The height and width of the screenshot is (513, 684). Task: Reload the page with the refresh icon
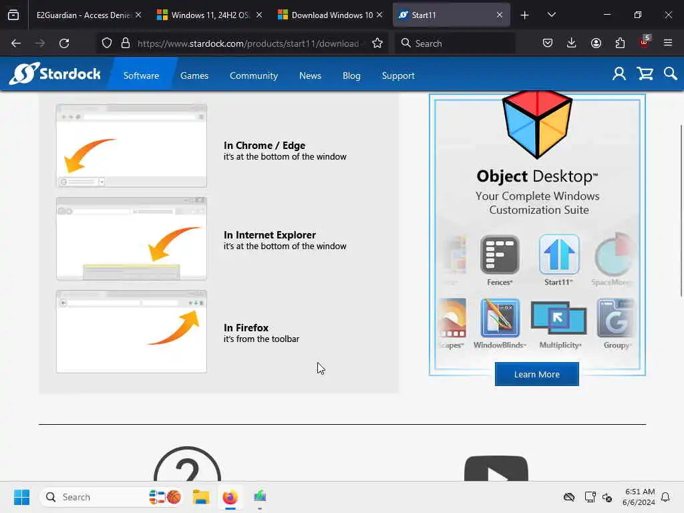[64, 43]
